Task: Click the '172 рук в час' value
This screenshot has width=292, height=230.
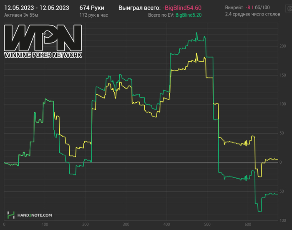Action: point(94,15)
